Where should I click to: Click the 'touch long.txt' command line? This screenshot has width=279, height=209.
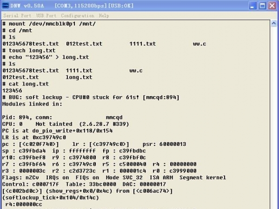pyautogui.click(x=29, y=50)
